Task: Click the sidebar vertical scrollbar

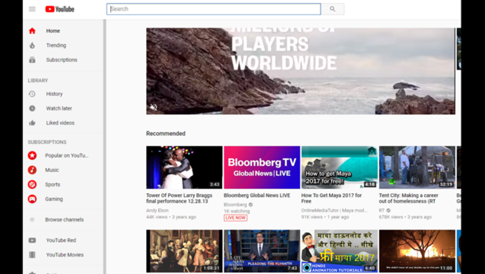Action: pyautogui.click(x=105, y=147)
